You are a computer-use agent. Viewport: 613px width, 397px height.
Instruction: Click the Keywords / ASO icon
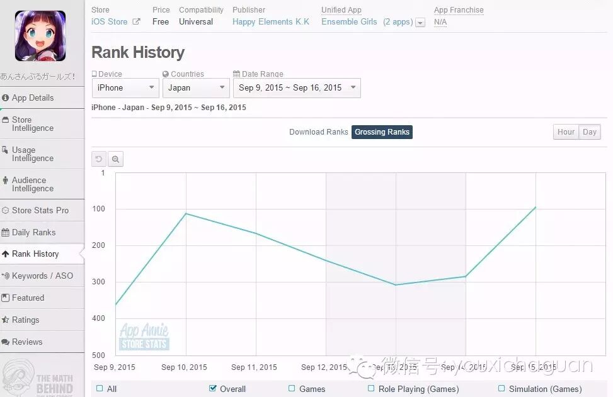[6, 276]
